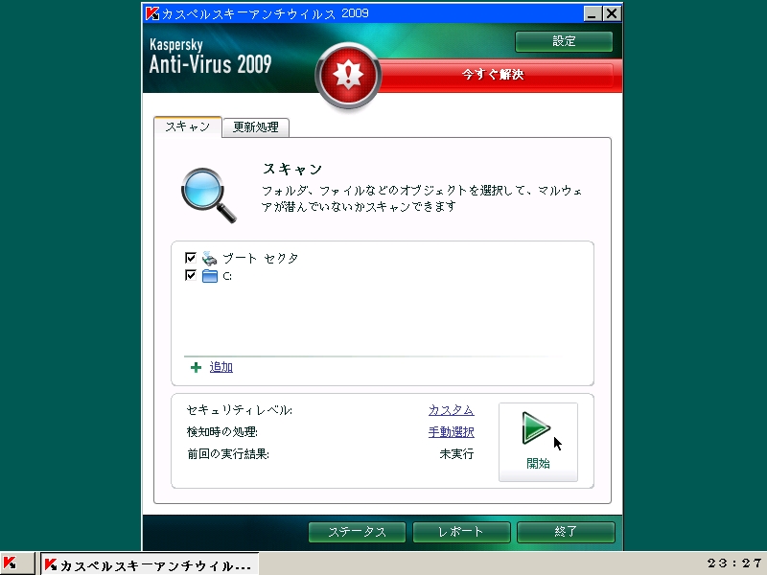
Task: Uncheck the ブート セクタ checkbox
Action: click(190, 258)
